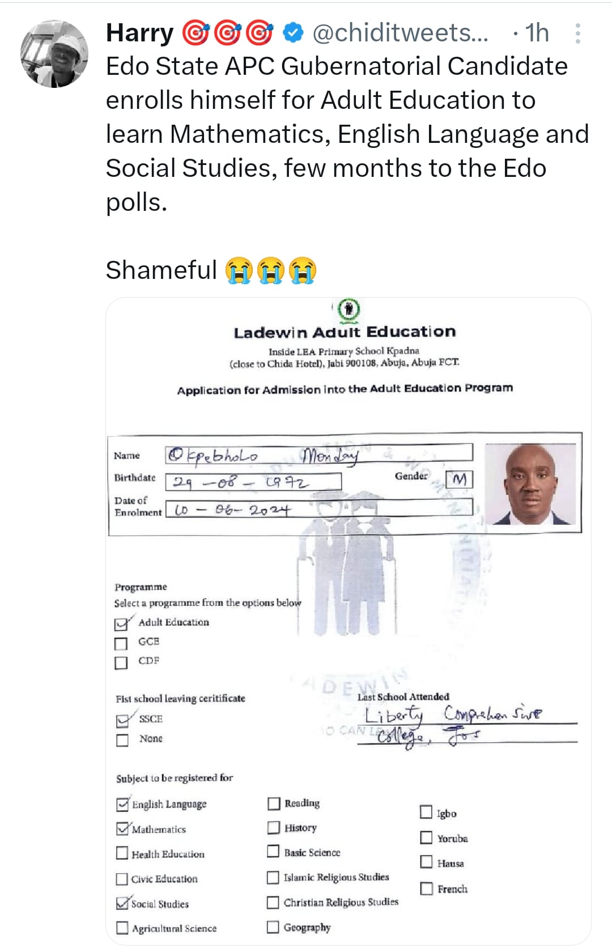Check the CDF programme checkbox
This screenshot has width=612, height=949.
coord(121,663)
